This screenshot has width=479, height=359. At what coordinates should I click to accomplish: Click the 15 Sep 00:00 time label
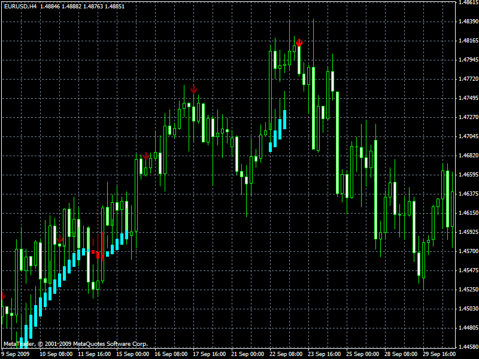tap(133, 354)
